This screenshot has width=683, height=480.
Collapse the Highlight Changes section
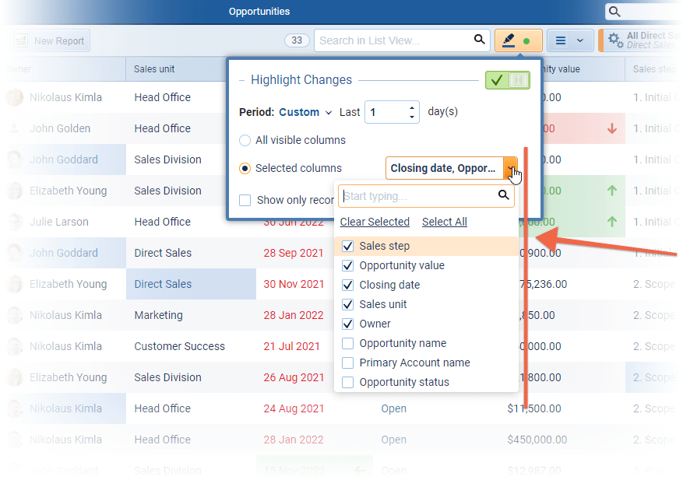click(x=242, y=80)
